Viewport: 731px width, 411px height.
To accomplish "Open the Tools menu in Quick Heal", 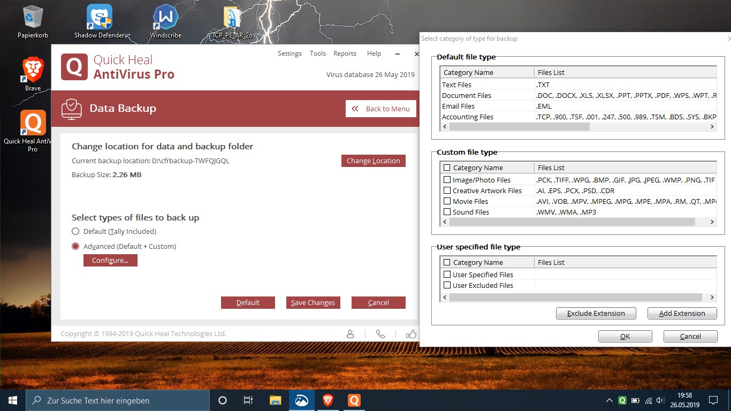I will 318,54.
